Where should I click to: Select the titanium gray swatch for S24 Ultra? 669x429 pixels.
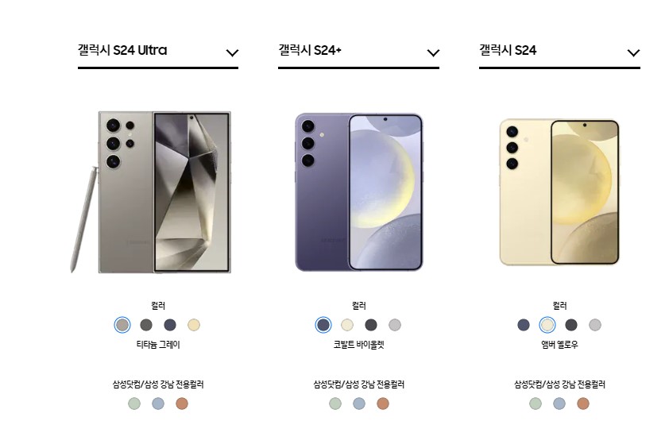[x=122, y=325]
